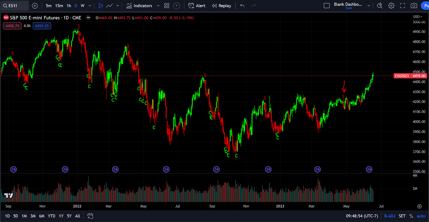This screenshot has width=429, height=222.
Task: Toggle the B-ADJ back-adjustment setting
Action: (x=390, y=216)
